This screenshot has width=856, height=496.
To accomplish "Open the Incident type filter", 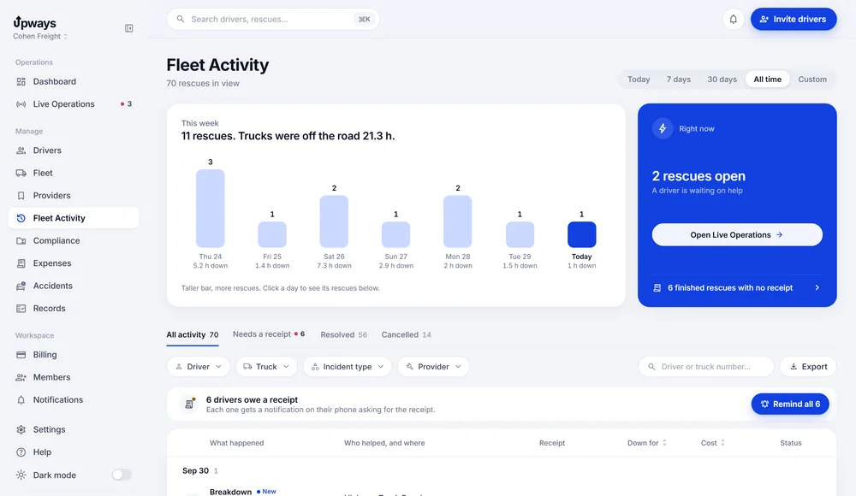I will click(x=348, y=367).
